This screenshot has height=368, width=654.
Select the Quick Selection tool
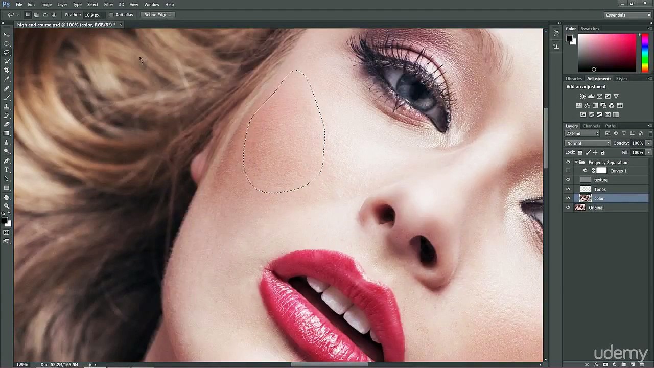pos(7,61)
